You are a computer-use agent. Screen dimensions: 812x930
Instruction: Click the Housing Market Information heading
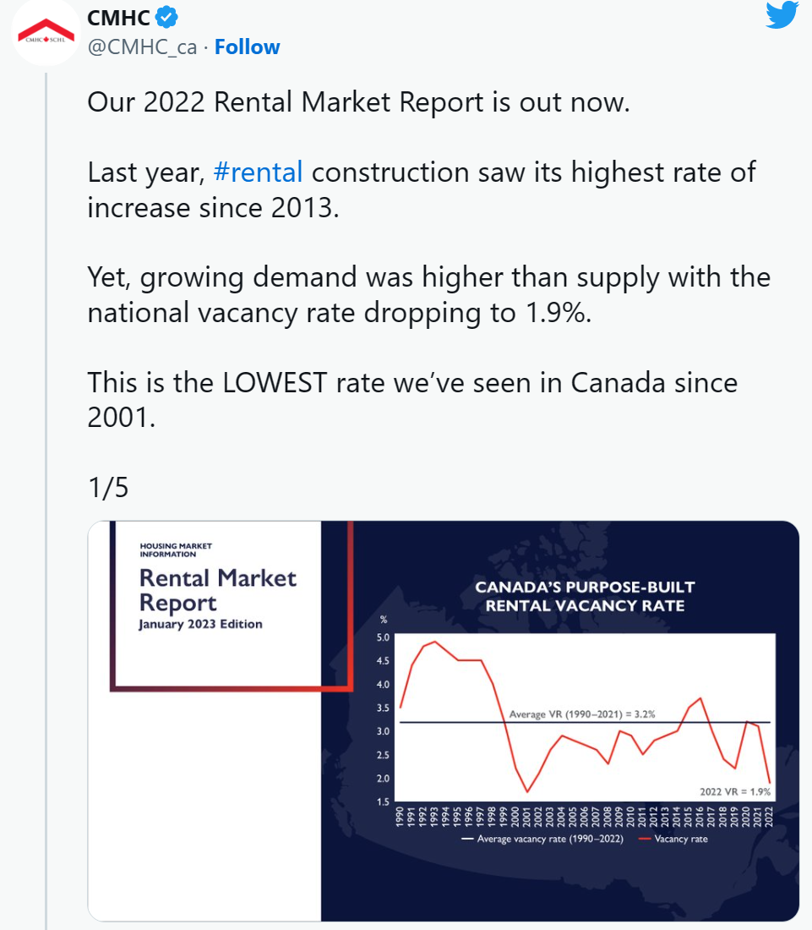tap(176, 550)
